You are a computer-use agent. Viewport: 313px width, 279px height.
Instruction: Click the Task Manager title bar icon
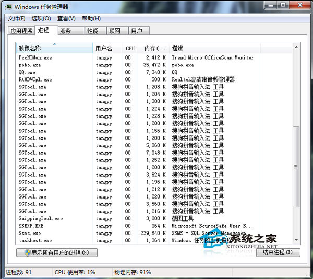point(8,7)
